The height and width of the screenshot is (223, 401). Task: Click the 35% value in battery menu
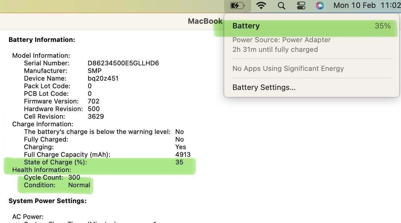383,26
